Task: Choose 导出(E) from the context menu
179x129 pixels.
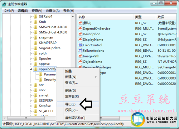Action: (78, 104)
